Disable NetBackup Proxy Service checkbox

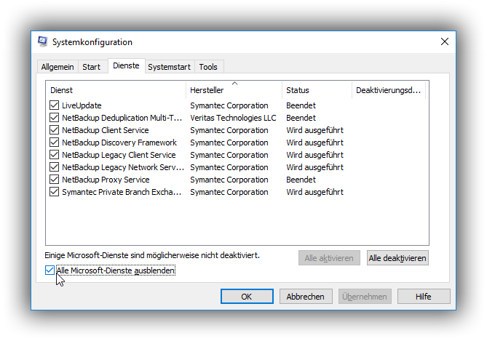[54, 180]
